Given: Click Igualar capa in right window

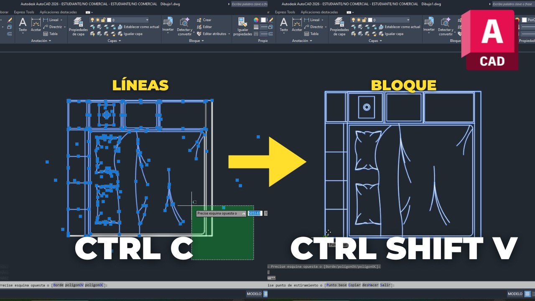Looking at the screenshot, I should coord(390,34).
